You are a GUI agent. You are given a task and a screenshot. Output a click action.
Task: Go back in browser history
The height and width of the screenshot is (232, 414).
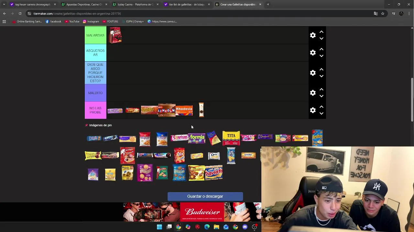5,14
